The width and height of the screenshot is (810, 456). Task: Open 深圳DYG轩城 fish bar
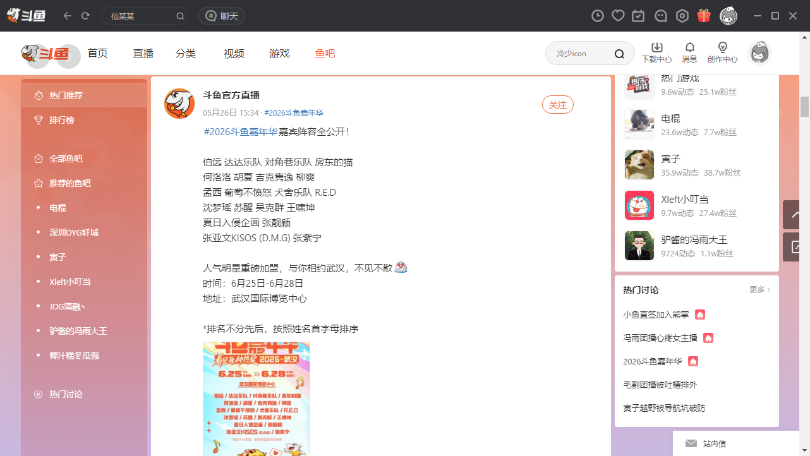pyautogui.click(x=84, y=232)
